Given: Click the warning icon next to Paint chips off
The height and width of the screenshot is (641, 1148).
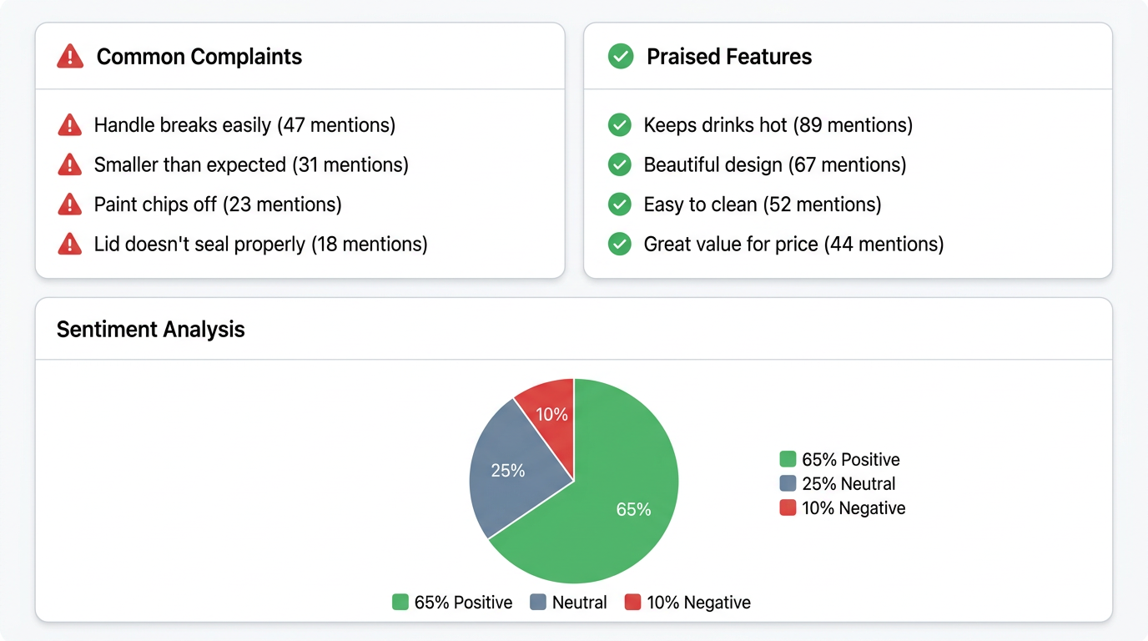Looking at the screenshot, I should coord(70,204).
